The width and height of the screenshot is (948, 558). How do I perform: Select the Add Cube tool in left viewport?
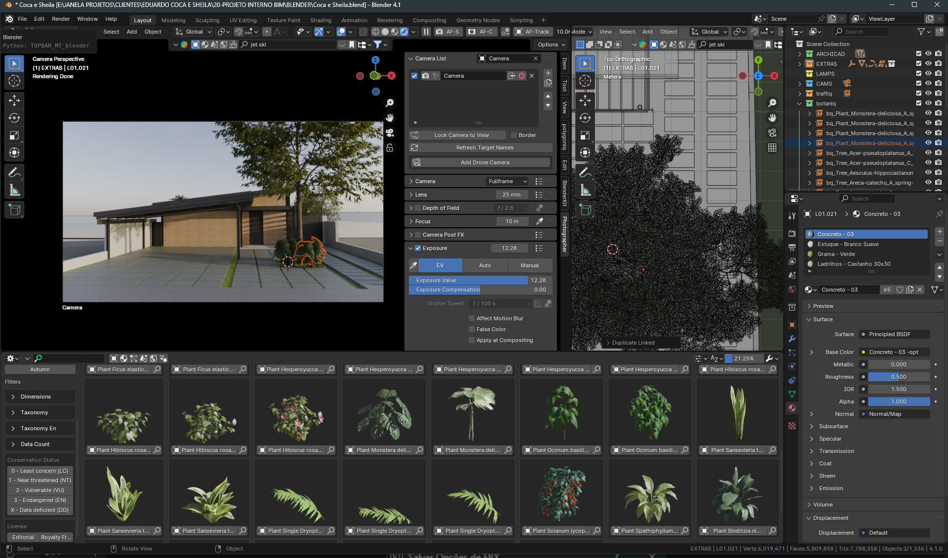[x=14, y=210]
